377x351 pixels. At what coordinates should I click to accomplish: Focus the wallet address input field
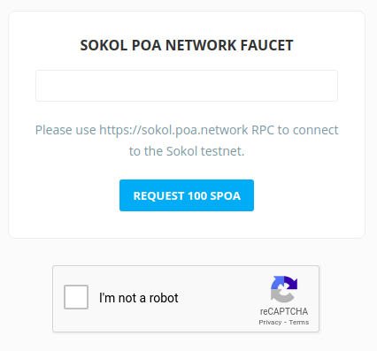click(187, 86)
